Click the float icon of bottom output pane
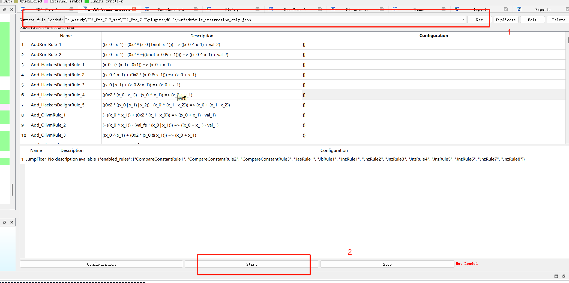This screenshot has width=569, height=283. pyautogui.click(x=564, y=276)
